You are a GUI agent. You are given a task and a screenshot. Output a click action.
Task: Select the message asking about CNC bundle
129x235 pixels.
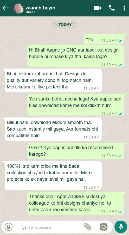pyautogui.click(x=76, y=56)
